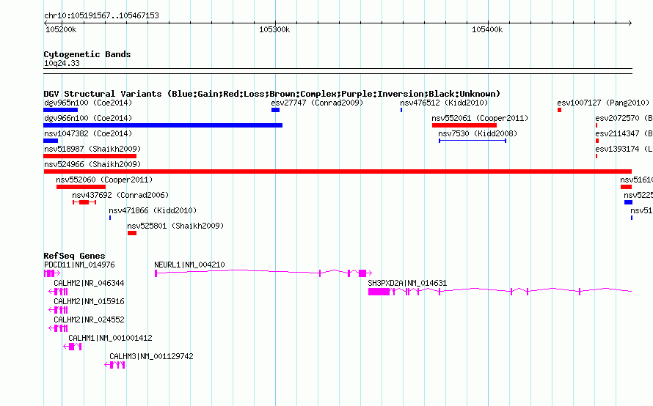Click the RefSeq Genes track title

75,256
